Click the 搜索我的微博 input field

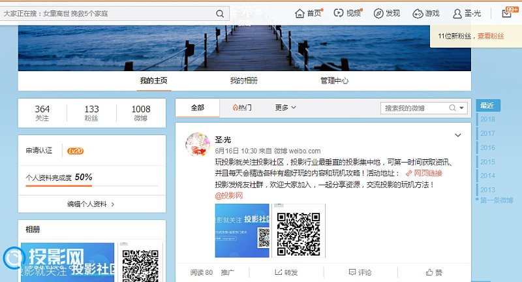(414, 108)
